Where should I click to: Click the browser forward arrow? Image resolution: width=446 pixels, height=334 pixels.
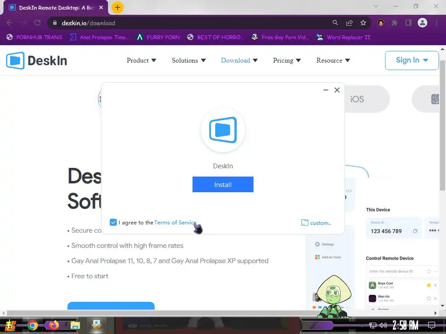click(x=24, y=23)
